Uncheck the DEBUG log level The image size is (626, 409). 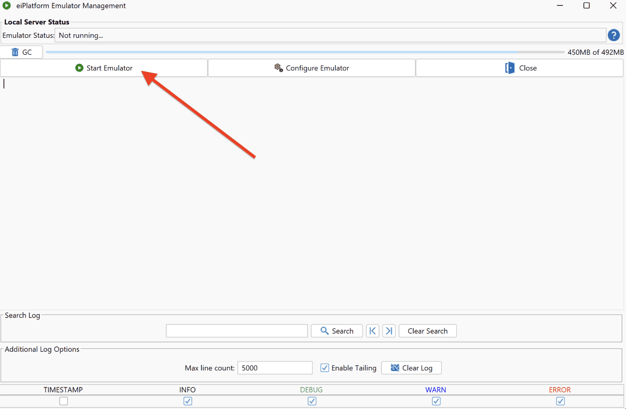click(312, 401)
